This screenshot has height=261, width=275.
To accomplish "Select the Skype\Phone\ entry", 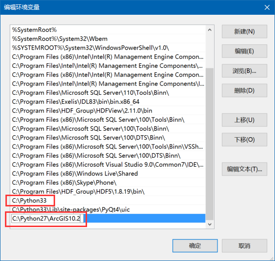I will tap(108, 182).
